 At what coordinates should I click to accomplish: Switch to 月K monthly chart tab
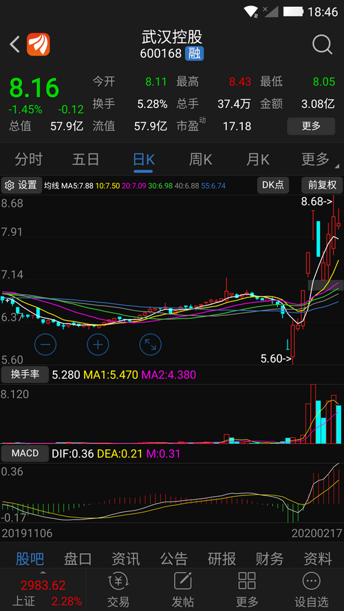coord(258,160)
